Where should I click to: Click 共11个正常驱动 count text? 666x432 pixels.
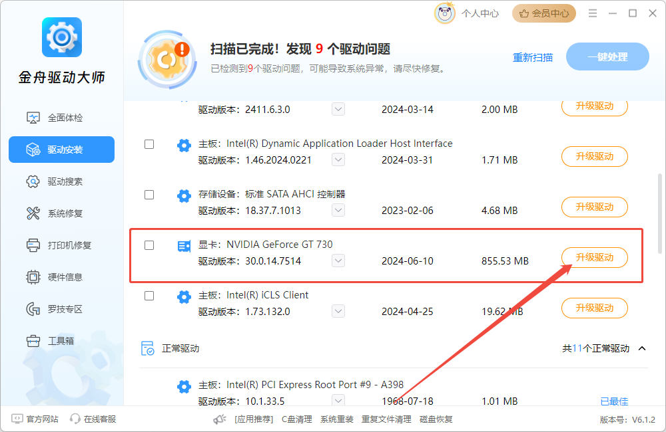pyautogui.click(x=595, y=348)
